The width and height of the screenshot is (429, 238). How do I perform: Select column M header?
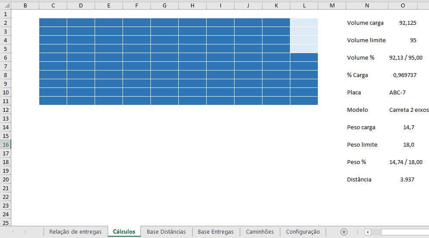[x=332, y=6]
